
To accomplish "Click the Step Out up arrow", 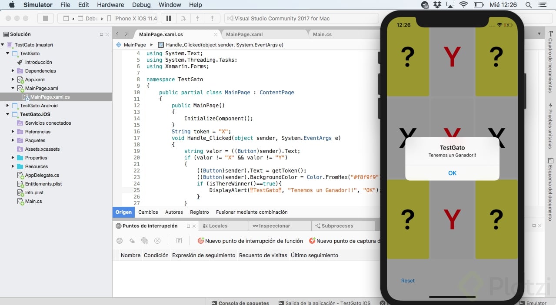I will tap(212, 18).
